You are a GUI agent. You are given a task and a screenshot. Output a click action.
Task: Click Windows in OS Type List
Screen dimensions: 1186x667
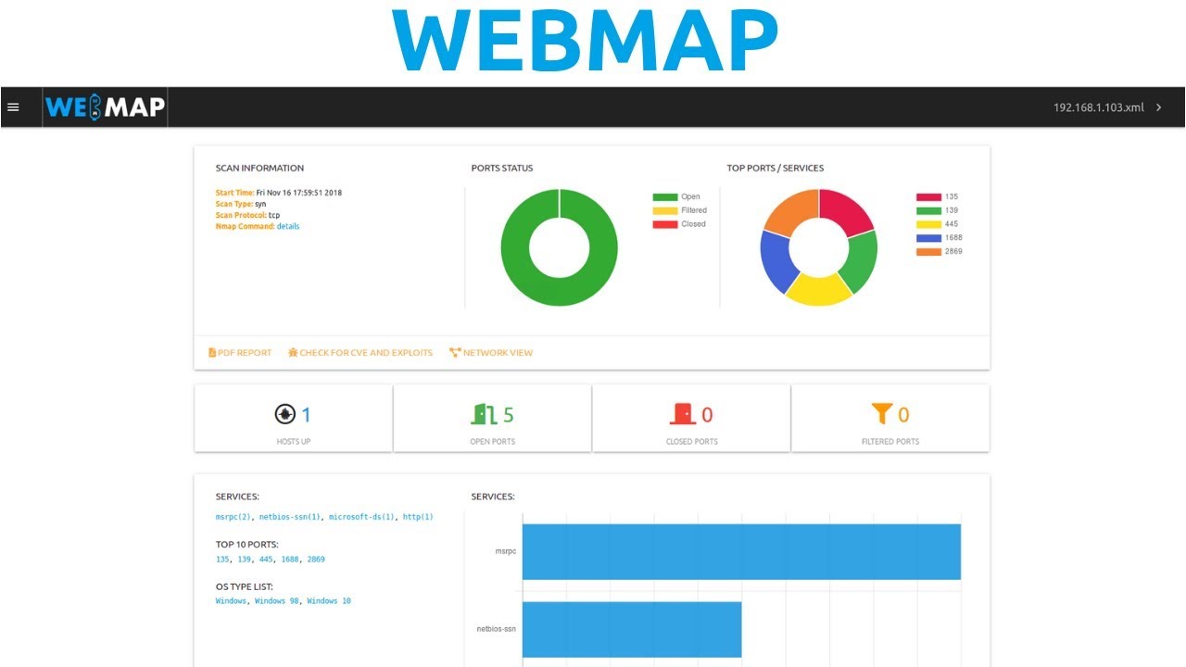tap(231, 601)
